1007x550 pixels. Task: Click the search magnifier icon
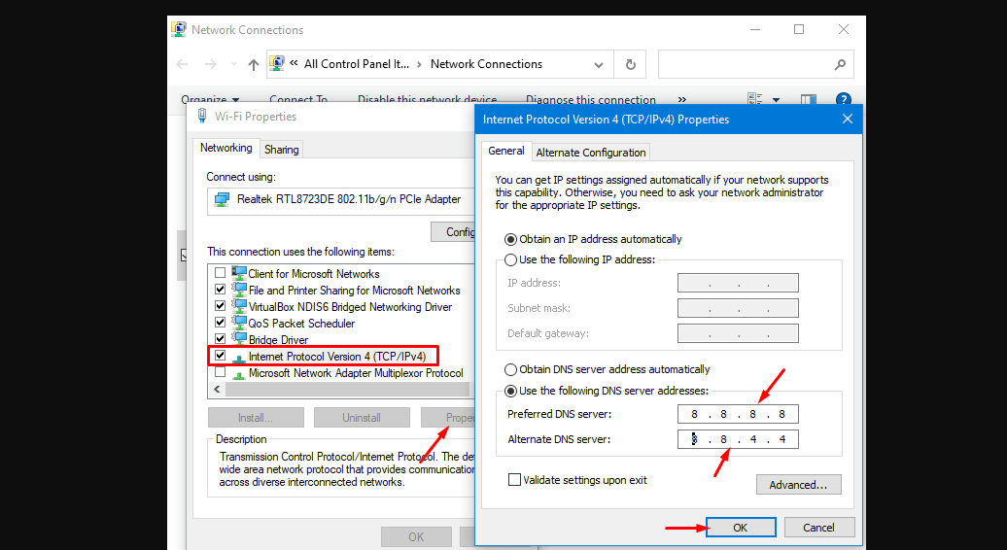(840, 64)
